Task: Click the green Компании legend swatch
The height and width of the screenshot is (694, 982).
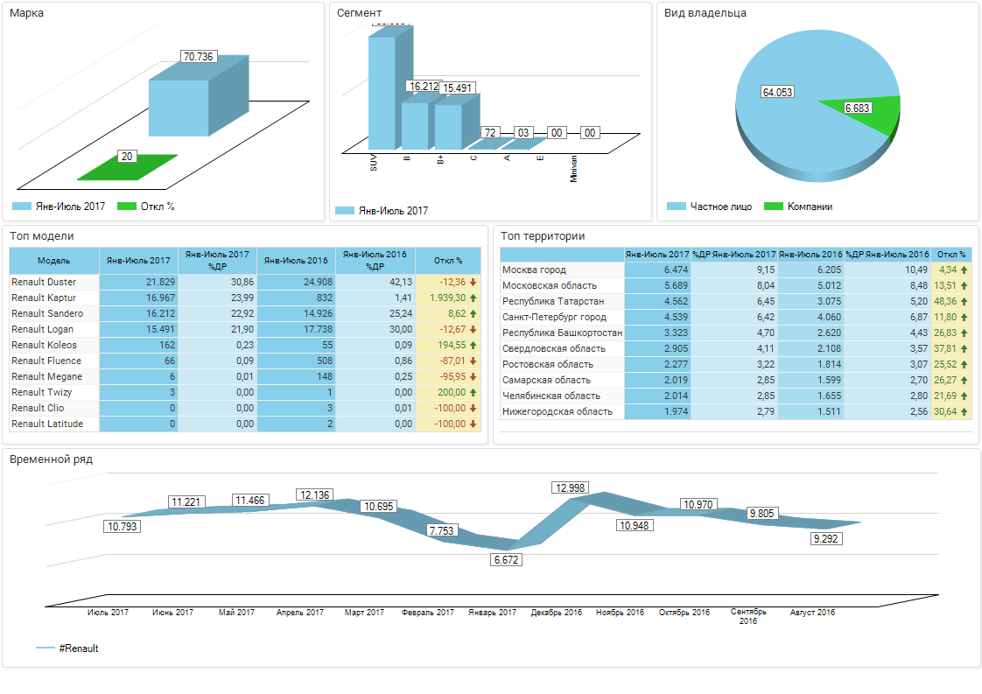Action: (774, 206)
